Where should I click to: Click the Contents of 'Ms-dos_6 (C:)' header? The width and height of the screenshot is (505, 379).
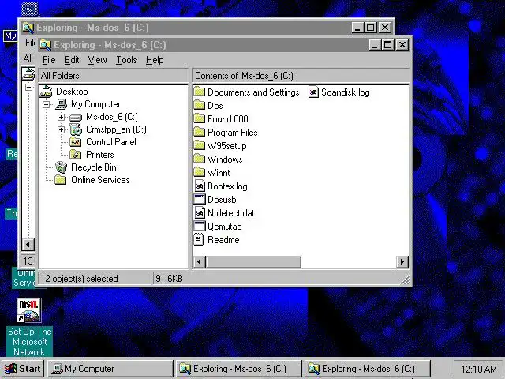pyautogui.click(x=301, y=76)
